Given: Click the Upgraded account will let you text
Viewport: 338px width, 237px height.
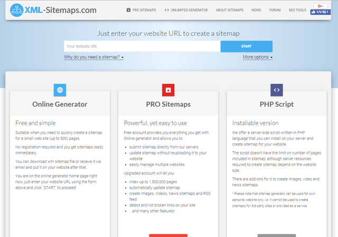Looking at the screenshot, I should click(x=149, y=173).
